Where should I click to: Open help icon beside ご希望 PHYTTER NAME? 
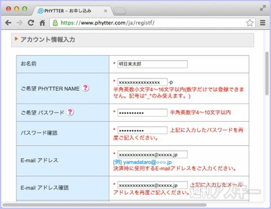(85, 88)
